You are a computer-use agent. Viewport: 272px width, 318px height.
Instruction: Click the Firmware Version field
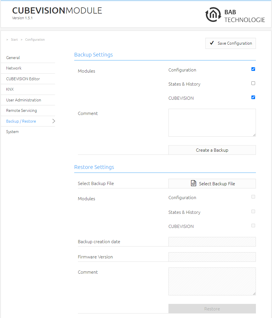click(x=212, y=257)
